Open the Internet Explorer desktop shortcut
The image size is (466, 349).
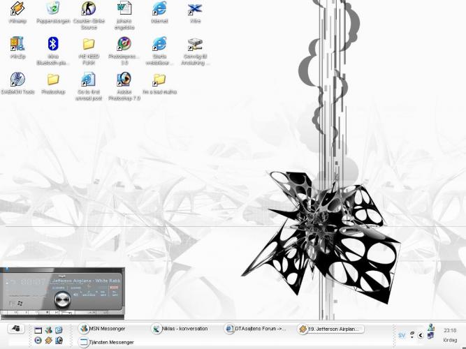[159, 9]
